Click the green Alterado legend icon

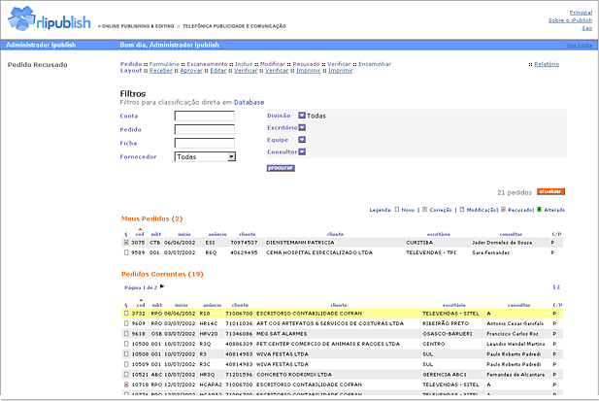pos(539,210)
